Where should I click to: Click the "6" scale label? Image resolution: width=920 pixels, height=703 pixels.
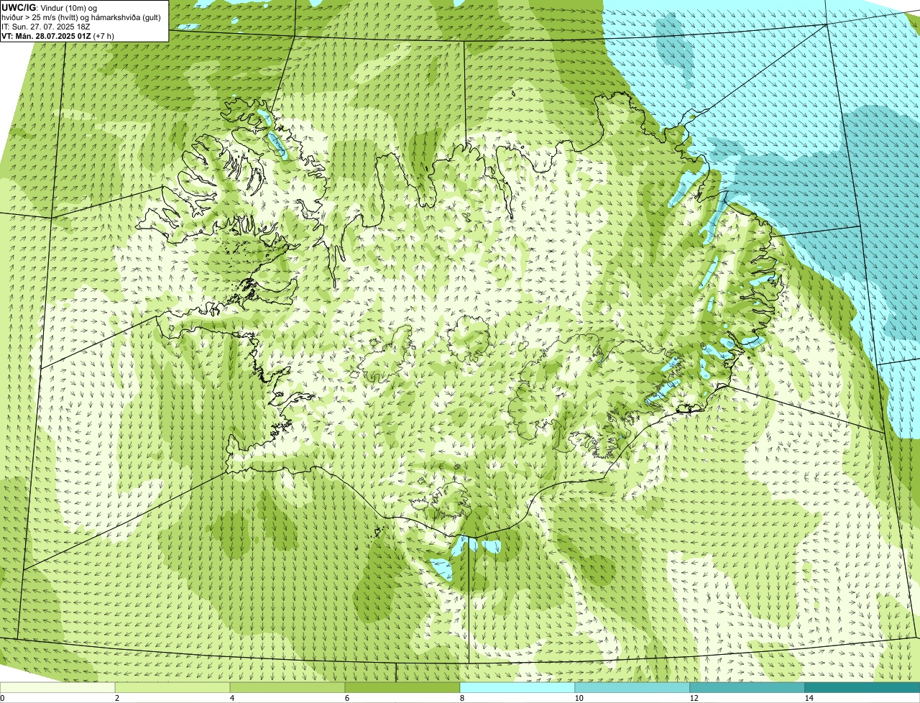pos(346,698)
